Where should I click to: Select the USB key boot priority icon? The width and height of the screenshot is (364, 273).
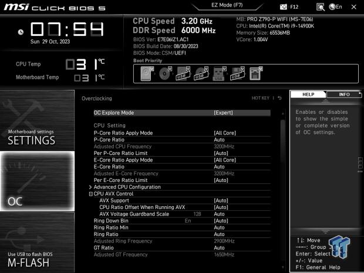pos(219,73)
